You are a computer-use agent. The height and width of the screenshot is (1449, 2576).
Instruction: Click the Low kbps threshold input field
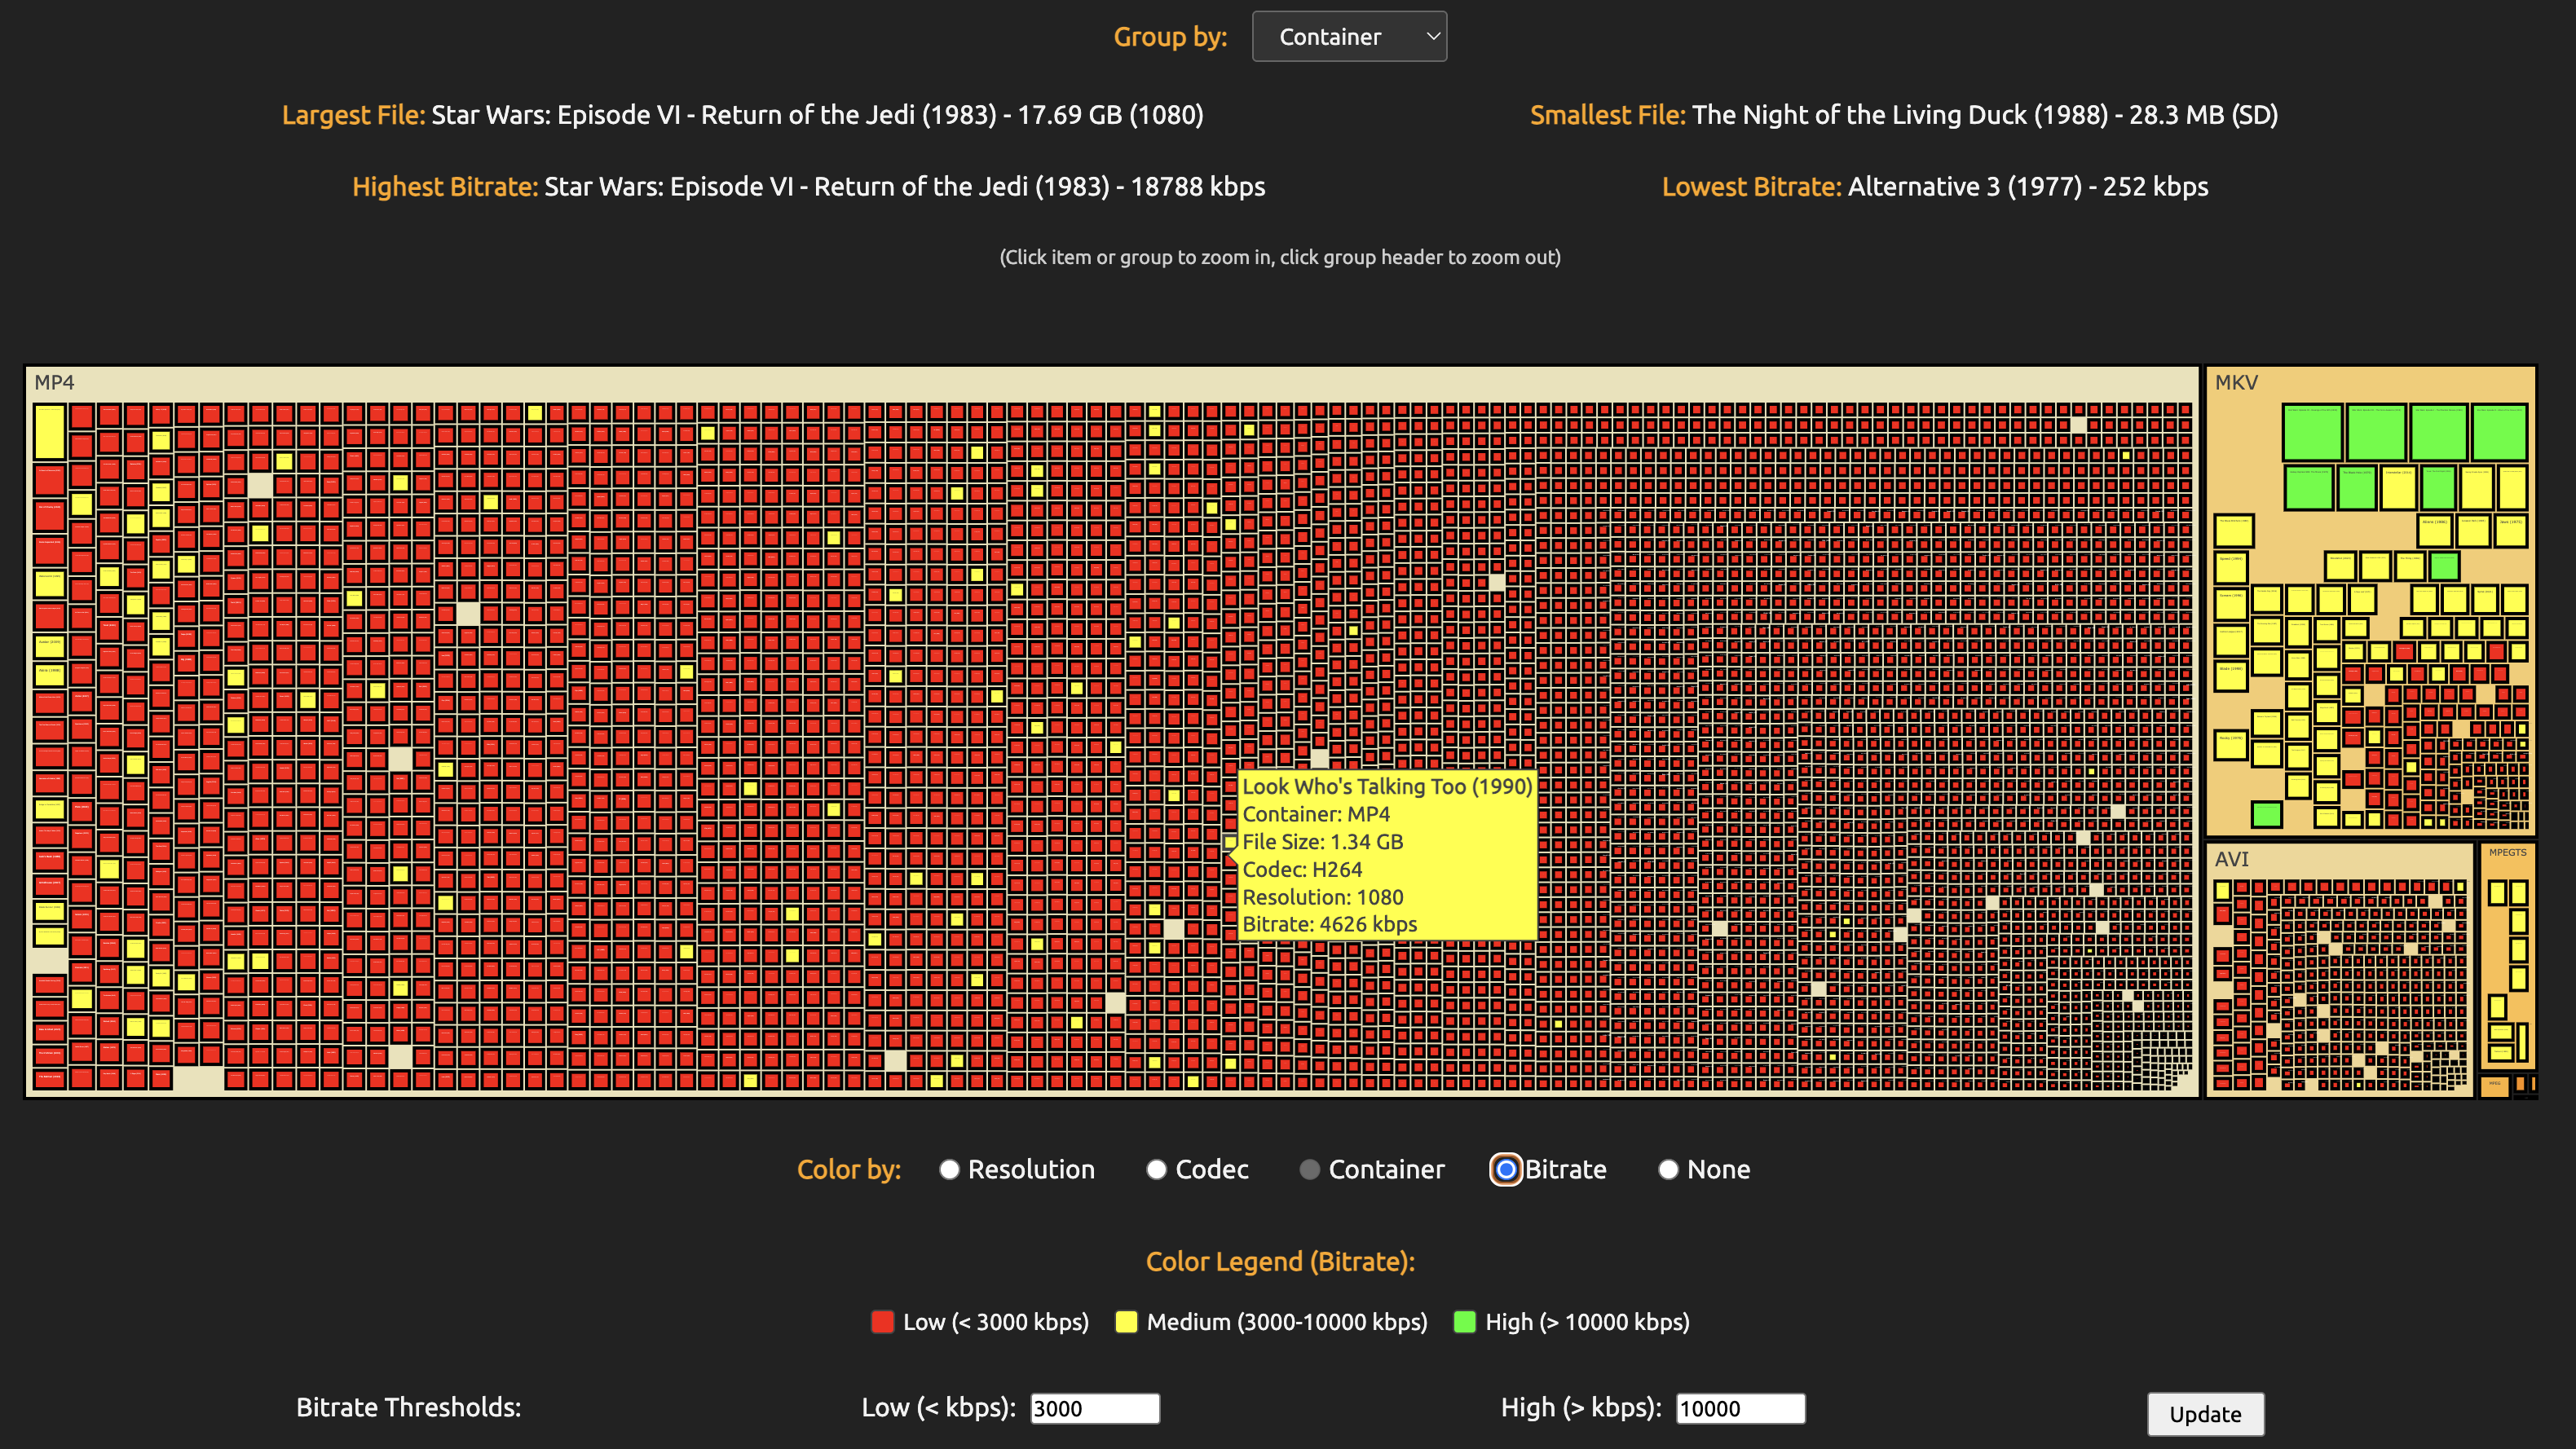coord(1094,1408)
